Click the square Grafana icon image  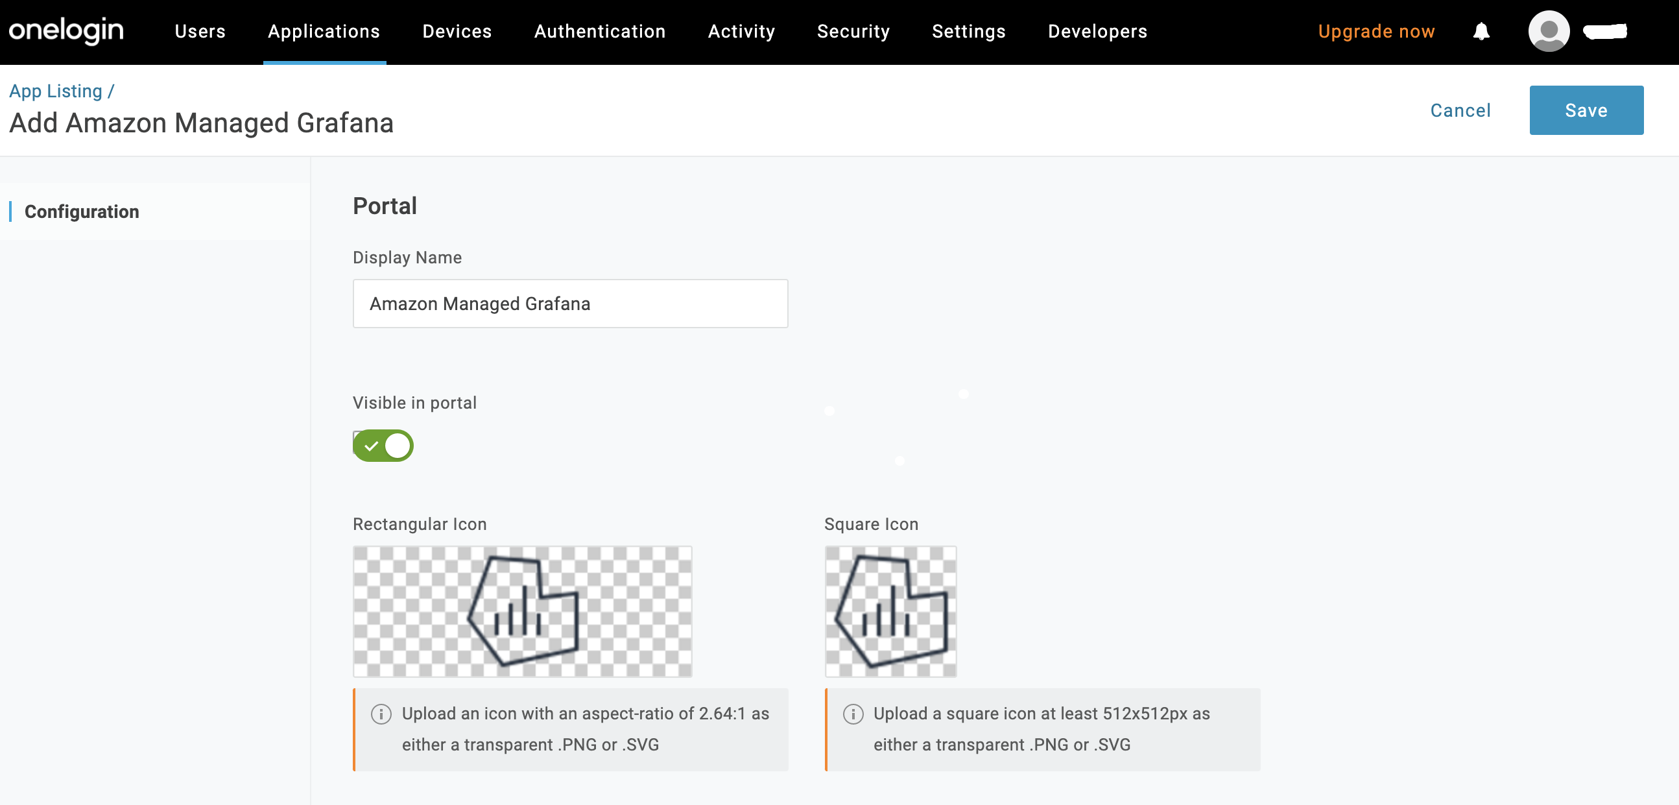(x=890, y=611)
